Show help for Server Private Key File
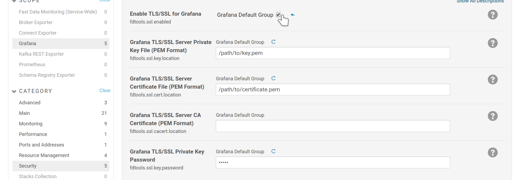The width and height of the screenshot is (520, 180). (493, 43)
